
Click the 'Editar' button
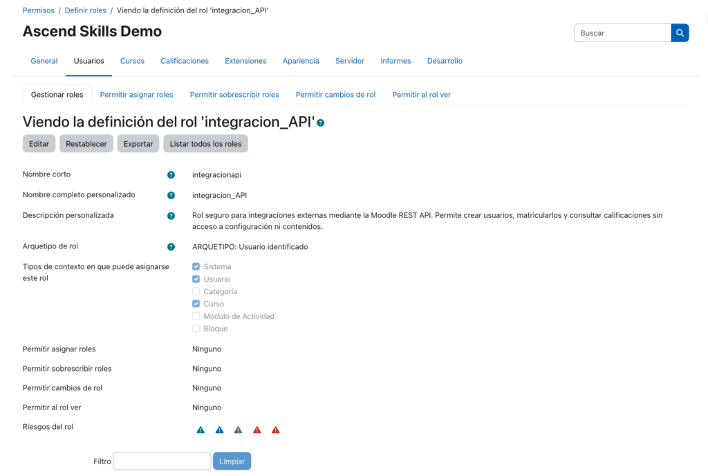[x=39, y=143]
